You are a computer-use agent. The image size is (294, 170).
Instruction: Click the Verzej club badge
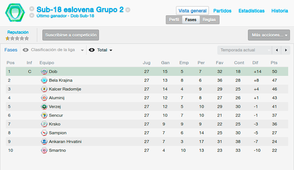[44, 106]
